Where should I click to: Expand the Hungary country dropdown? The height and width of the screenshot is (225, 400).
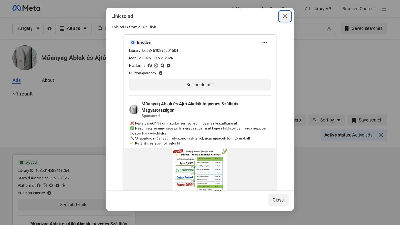(x=28, y=28)
